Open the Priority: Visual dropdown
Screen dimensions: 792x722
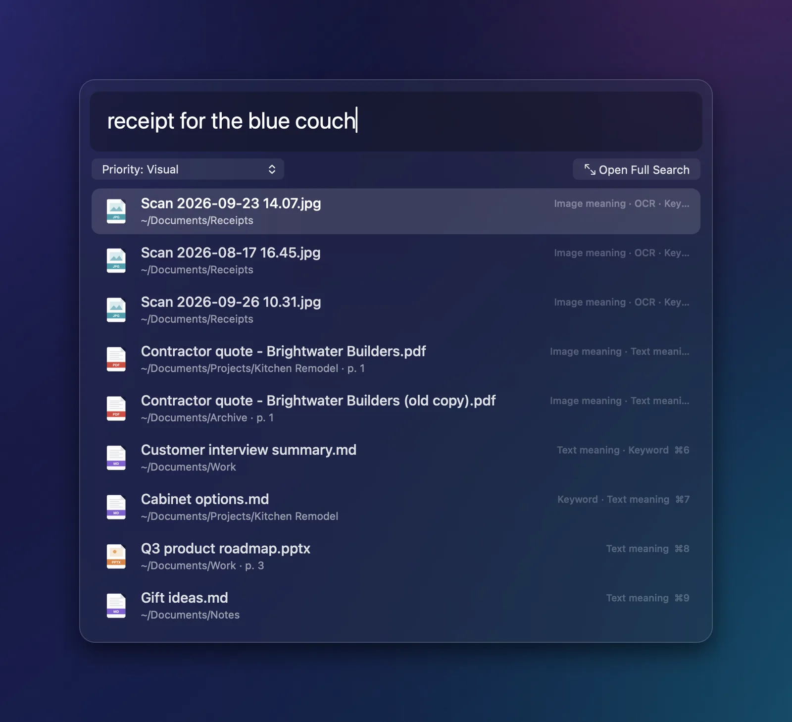click(x=188, y=169)
